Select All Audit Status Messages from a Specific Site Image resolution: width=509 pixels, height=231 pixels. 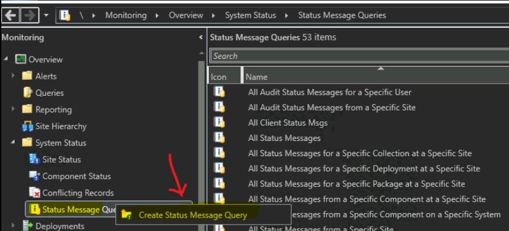click(x=331, y=107)
